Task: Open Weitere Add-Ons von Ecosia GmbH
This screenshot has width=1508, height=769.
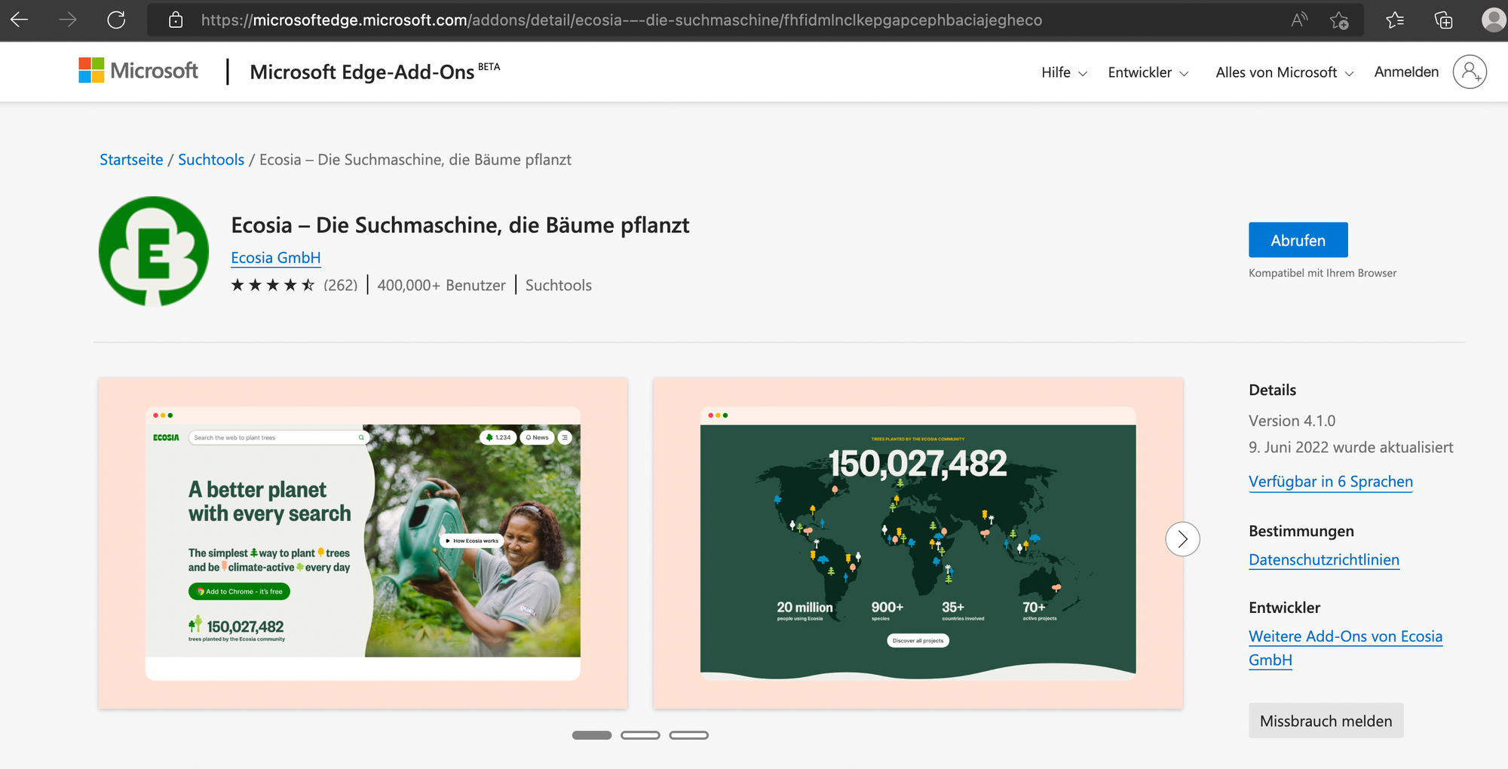Action: (1345, 648)
